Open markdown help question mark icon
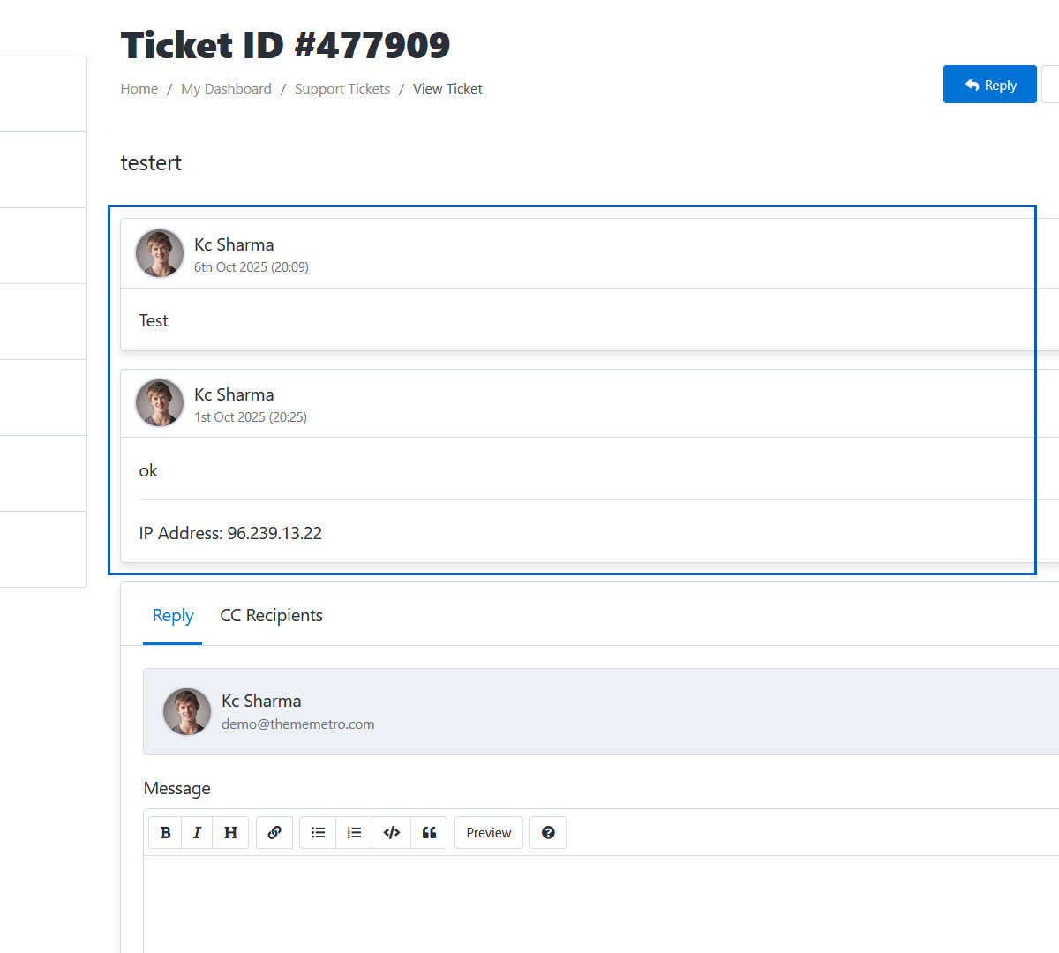This screenshot has height=953, width=1059. click(548, 833)
